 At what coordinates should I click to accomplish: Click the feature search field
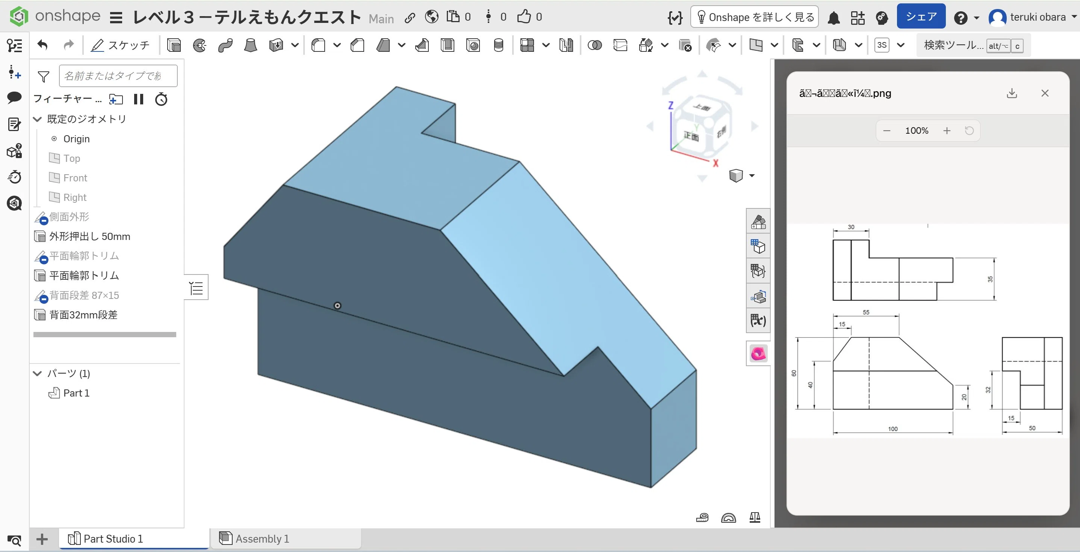pos(118,76)
